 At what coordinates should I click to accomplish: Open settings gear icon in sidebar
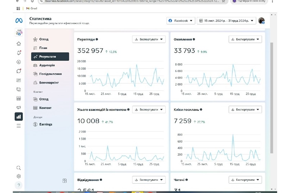coord(19,176)
